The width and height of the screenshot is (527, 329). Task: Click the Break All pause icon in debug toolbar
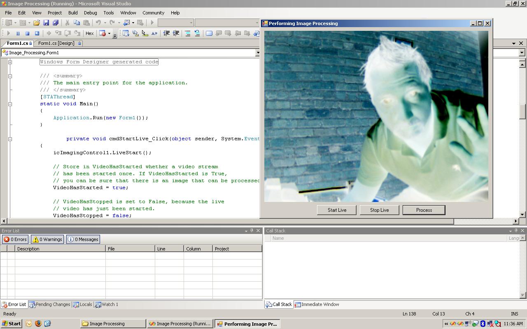[x=18, y=33]
